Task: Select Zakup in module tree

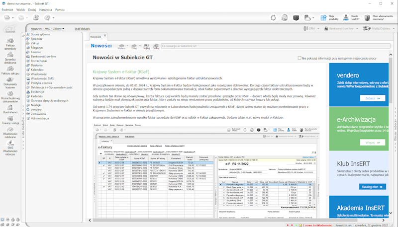Action: [x=35, y=43]
